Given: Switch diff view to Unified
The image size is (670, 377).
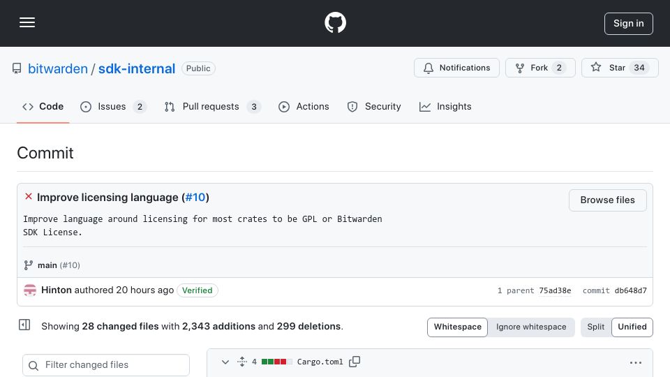Looking at the screenshot, I should pos(632,327).
